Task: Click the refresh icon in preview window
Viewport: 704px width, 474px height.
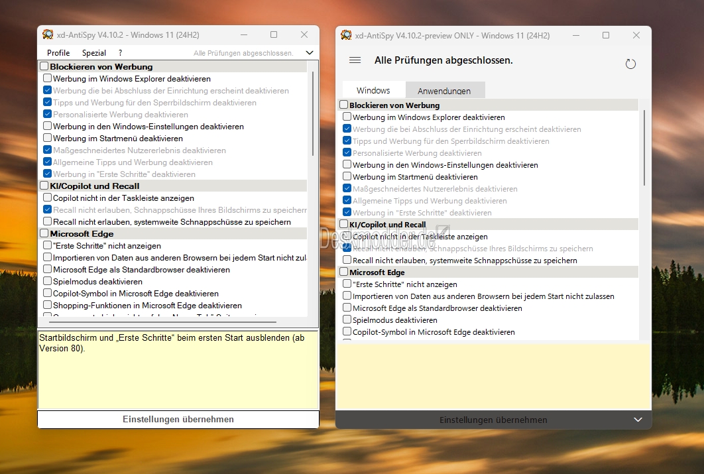Action: 630,64
